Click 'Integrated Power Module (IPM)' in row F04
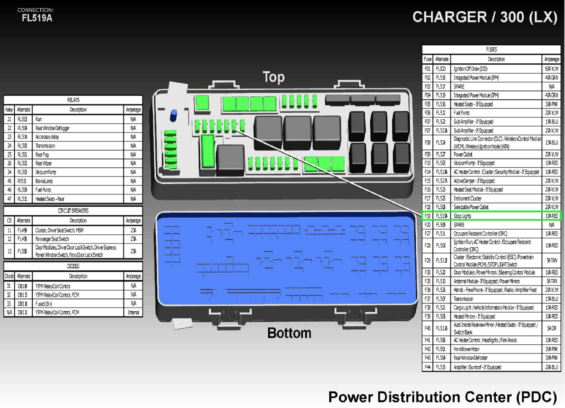Viewport: 565px width, 408px height. [x=476, y=95]
